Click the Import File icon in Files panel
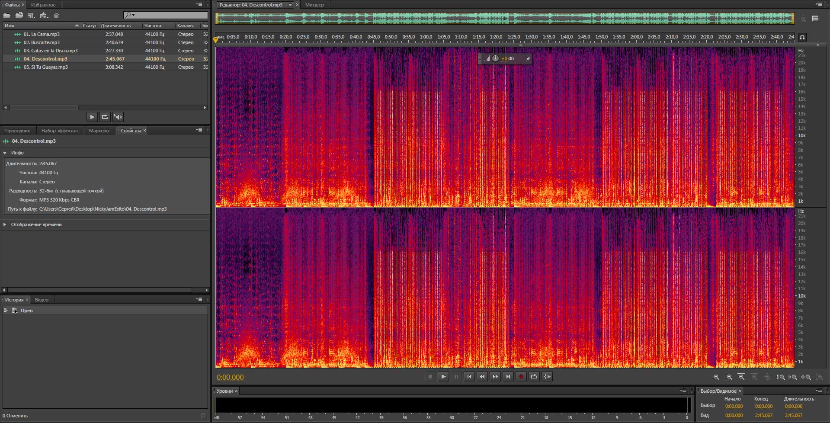830x423 pixels. tap(19, 16)
